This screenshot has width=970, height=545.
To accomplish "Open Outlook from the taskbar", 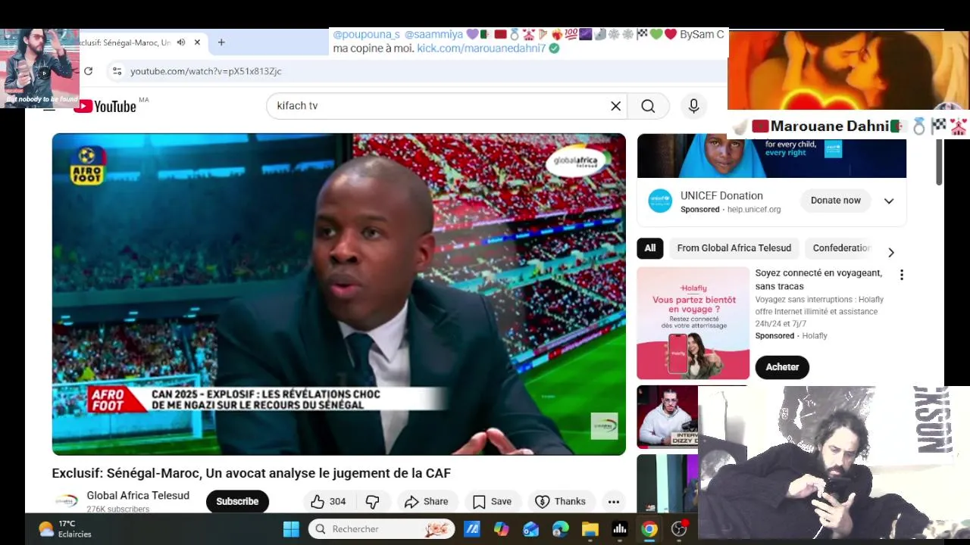I will point(530,529).
